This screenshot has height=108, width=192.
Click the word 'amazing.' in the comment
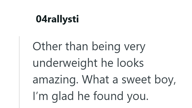point(56,80)
